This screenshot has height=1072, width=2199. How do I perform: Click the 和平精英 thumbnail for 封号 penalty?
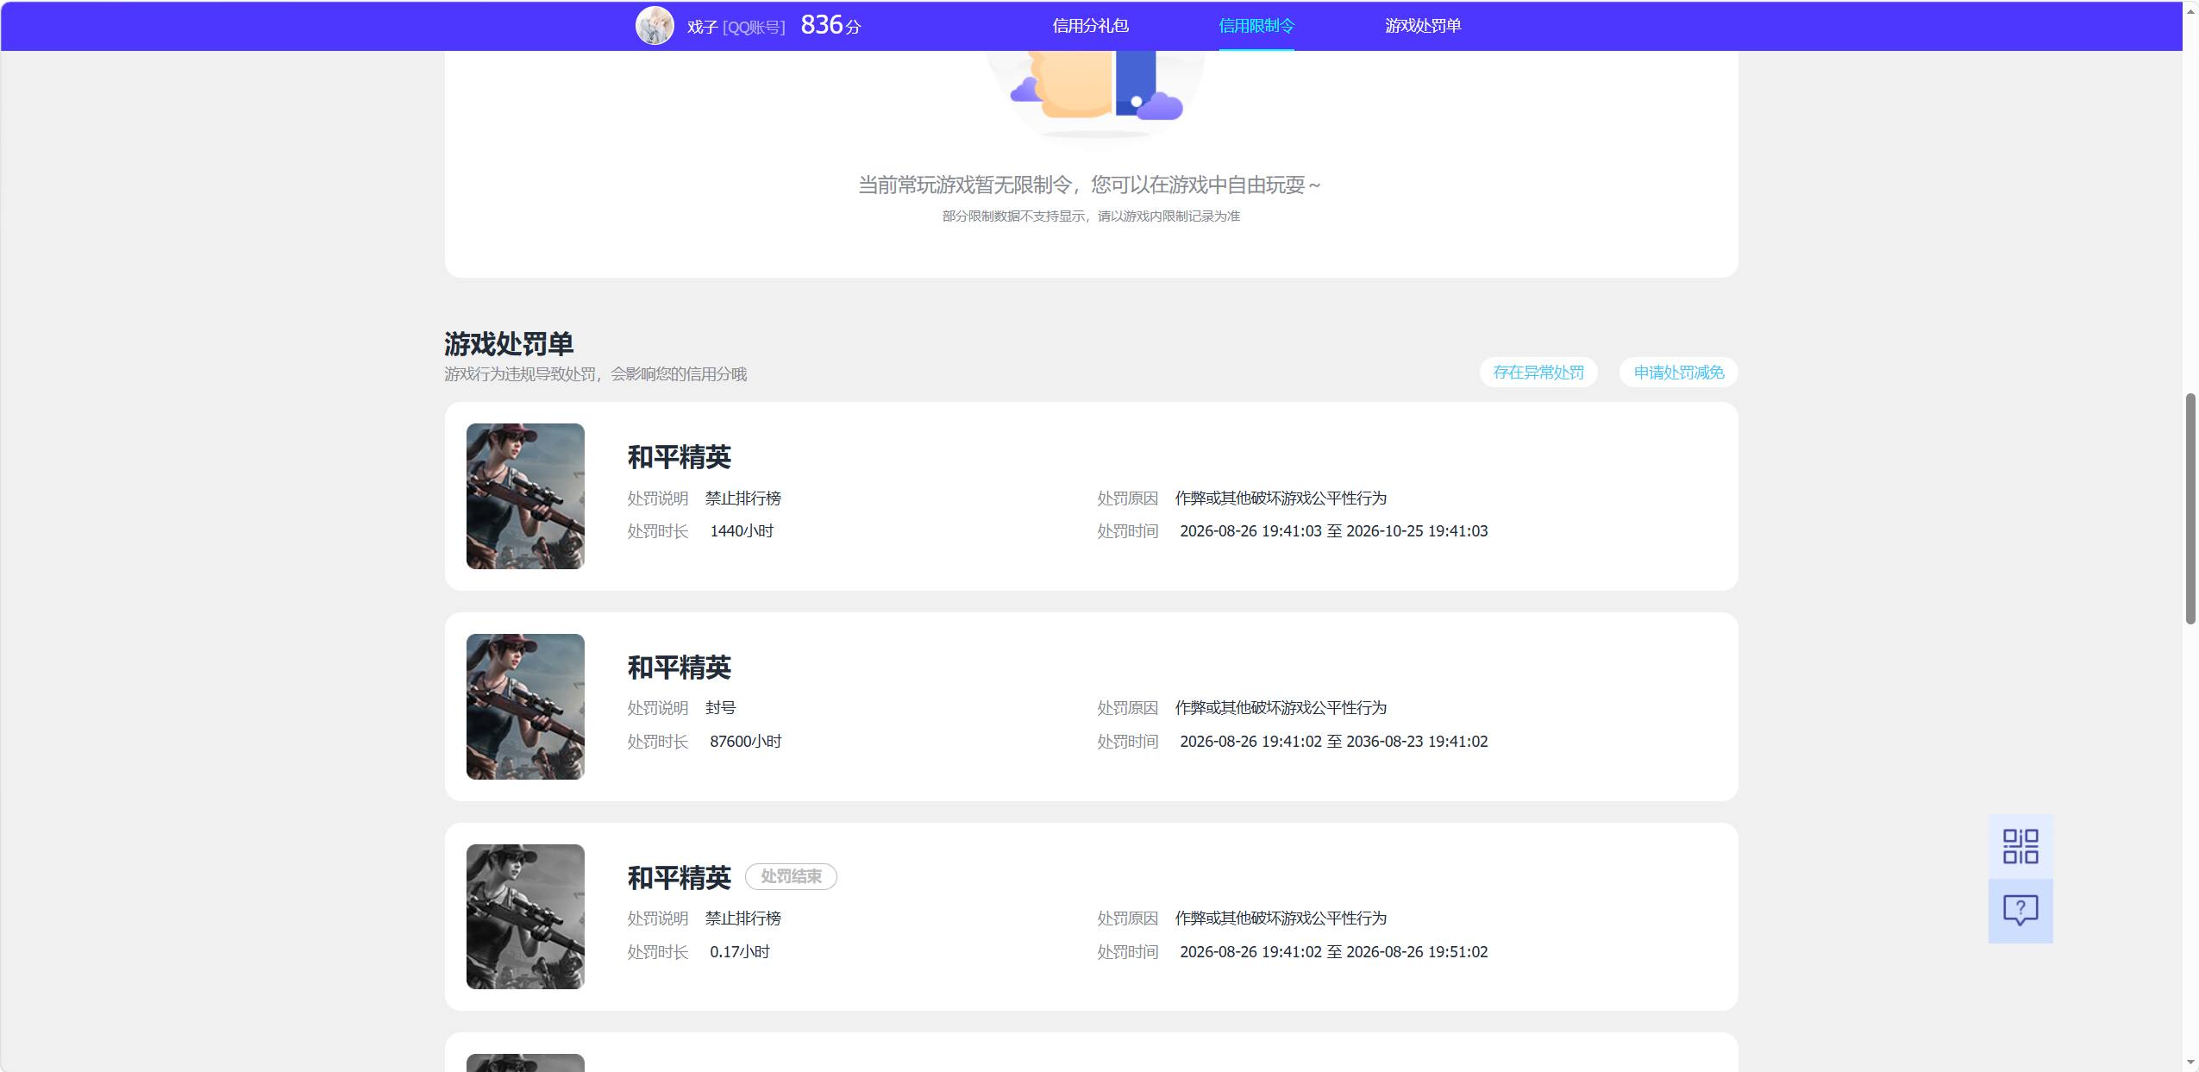(x=525, y=706)
